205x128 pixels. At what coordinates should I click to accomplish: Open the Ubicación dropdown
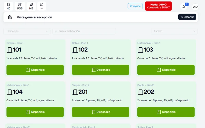point(27,31)
